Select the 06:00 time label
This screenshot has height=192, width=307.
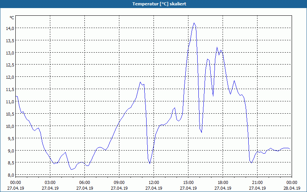[85, 182]
